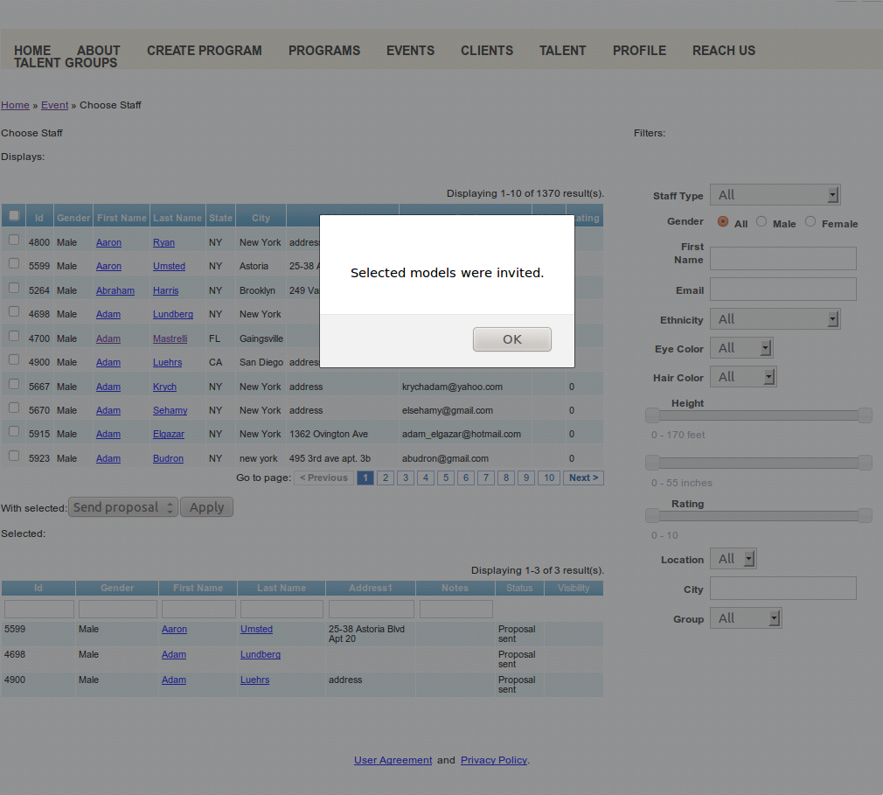Click the Home breadcrumb link
This screenshot has width=883, height=795.
pos(15,105)
